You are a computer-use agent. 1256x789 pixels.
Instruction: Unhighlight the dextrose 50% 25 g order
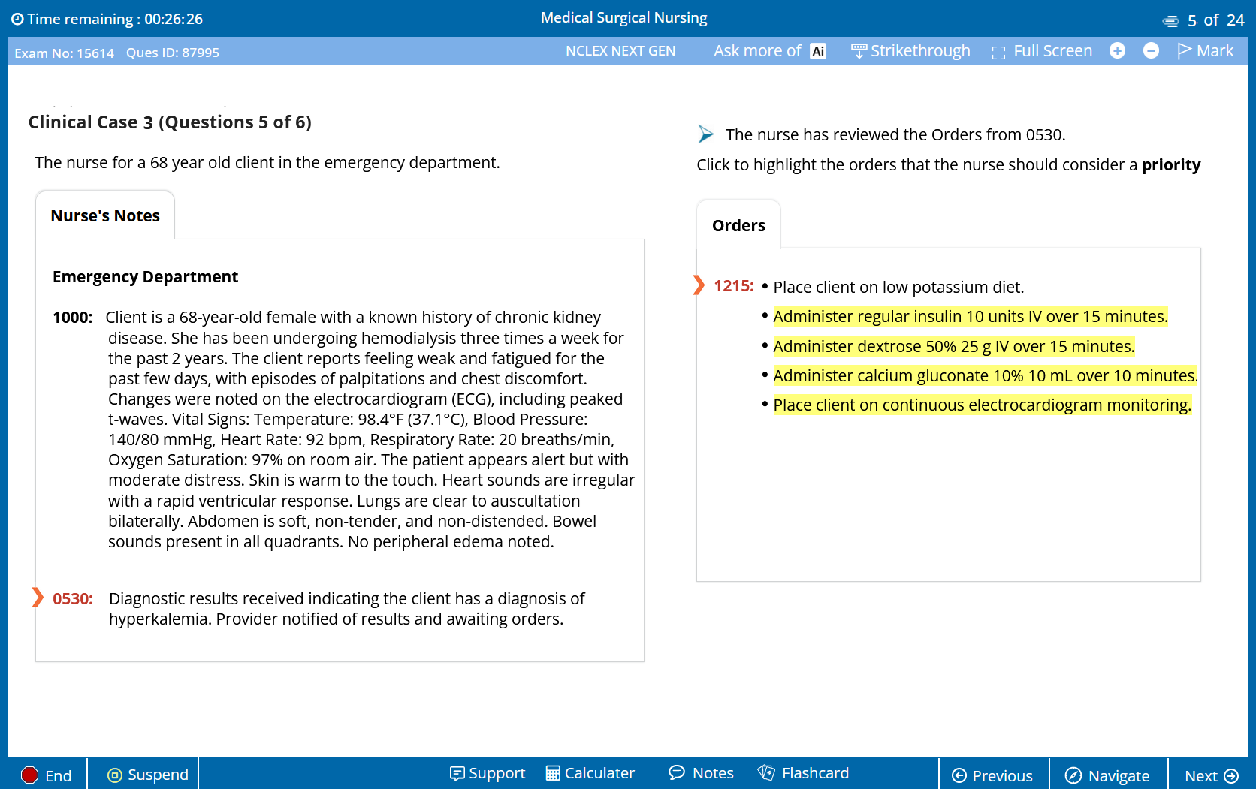pyautogui.click(x=954, y=346)
